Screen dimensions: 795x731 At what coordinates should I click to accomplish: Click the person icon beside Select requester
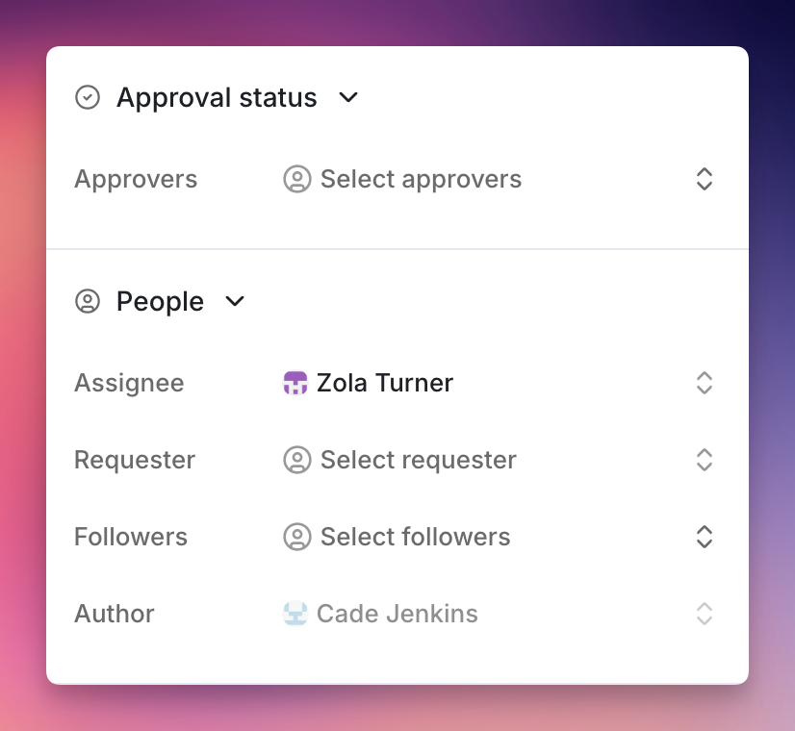tap(297, 460)
